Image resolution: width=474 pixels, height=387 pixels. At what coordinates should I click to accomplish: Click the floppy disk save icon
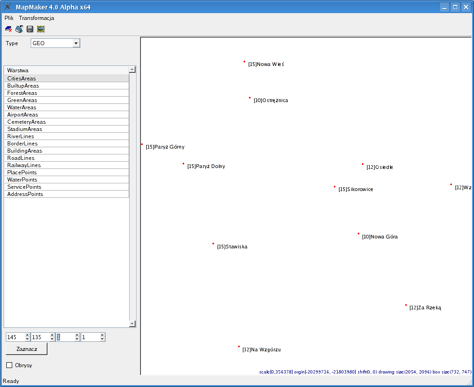point(30,29)
